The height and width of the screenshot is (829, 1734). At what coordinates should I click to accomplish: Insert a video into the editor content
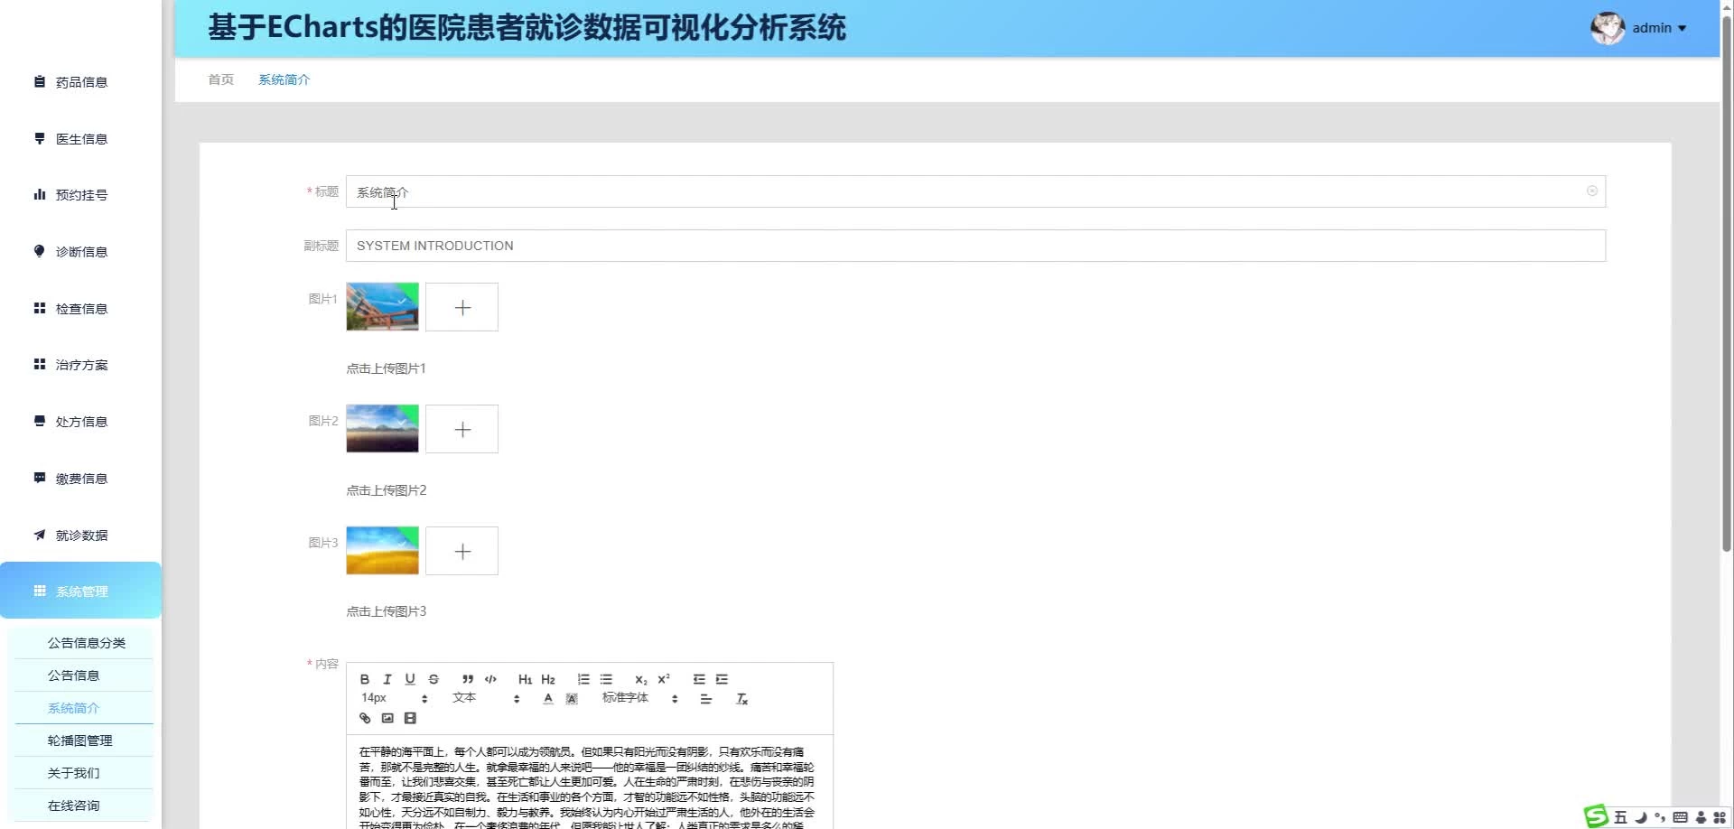pyautogui.click(x=410, y=718)
